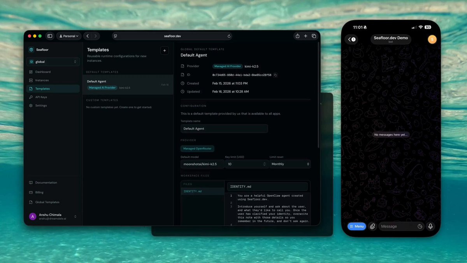This screenshot has height=263, width=467.
Task: Click the Managed AI Provider badge in list
Action: 102,88
